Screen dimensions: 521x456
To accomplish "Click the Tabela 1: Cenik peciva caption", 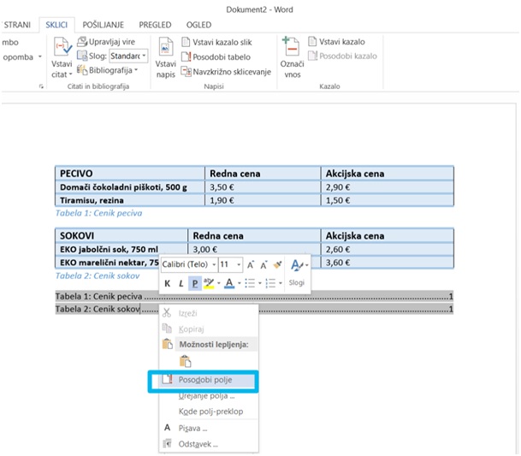I will [x=98, y=213].
